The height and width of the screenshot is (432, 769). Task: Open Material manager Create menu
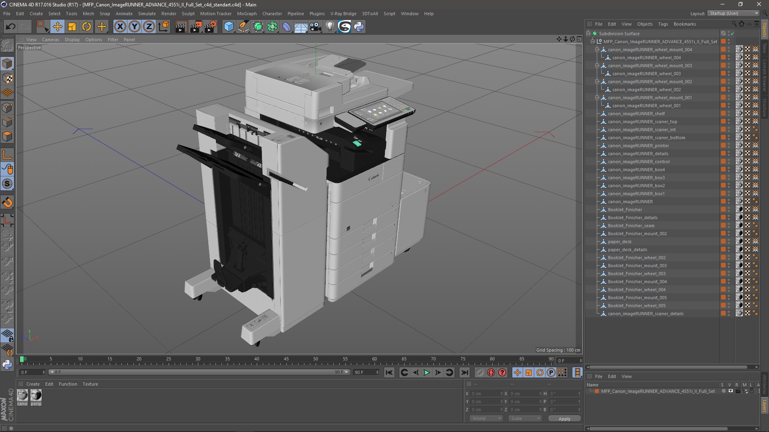[x=33, y=384]
